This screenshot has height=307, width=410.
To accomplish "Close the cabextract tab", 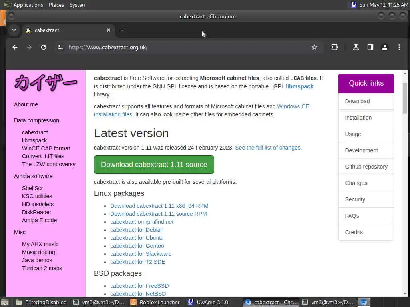I will (108, 30).
